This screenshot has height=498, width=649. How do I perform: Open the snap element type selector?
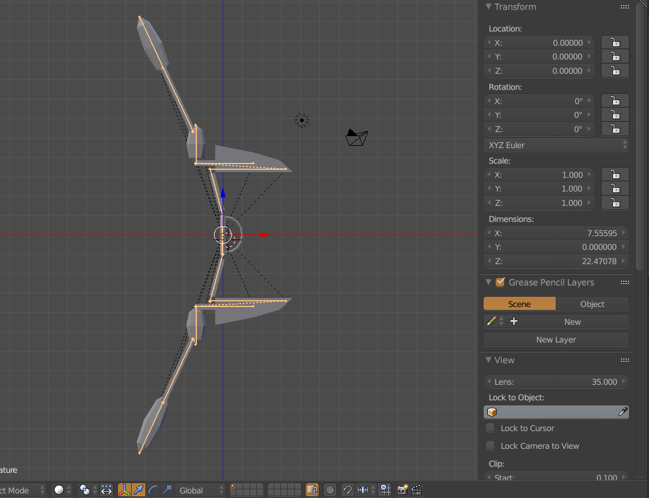click(x=366, y=490)
